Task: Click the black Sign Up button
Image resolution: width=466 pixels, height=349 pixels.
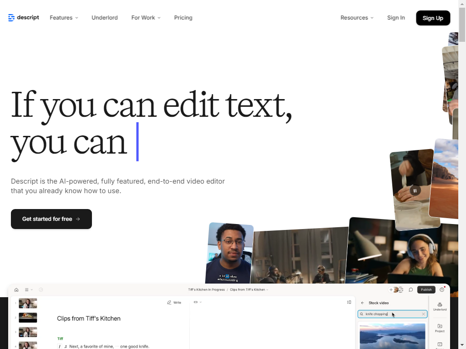Action: coord(433,18)
